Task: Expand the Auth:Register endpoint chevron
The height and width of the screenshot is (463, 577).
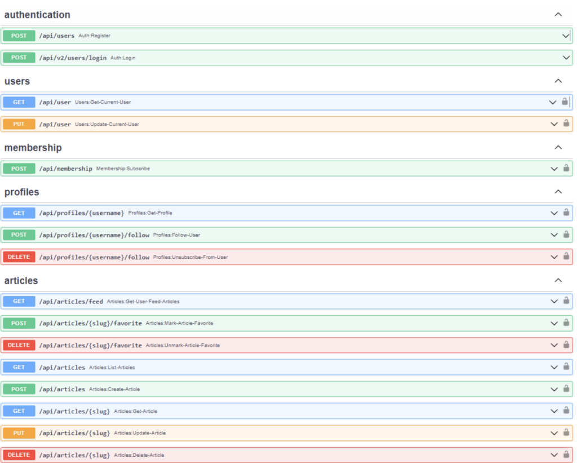Action: pos(566,36)
